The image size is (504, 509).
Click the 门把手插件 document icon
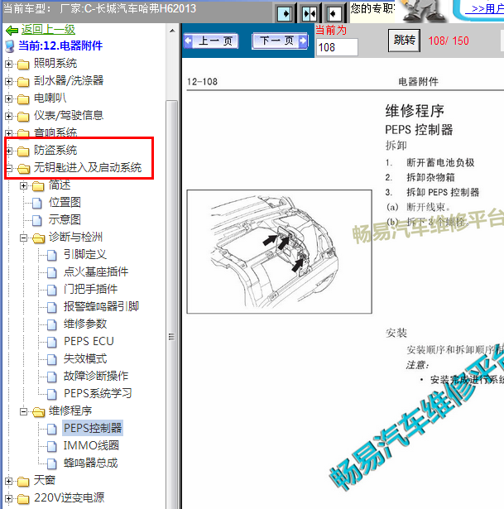click(52, 290)
